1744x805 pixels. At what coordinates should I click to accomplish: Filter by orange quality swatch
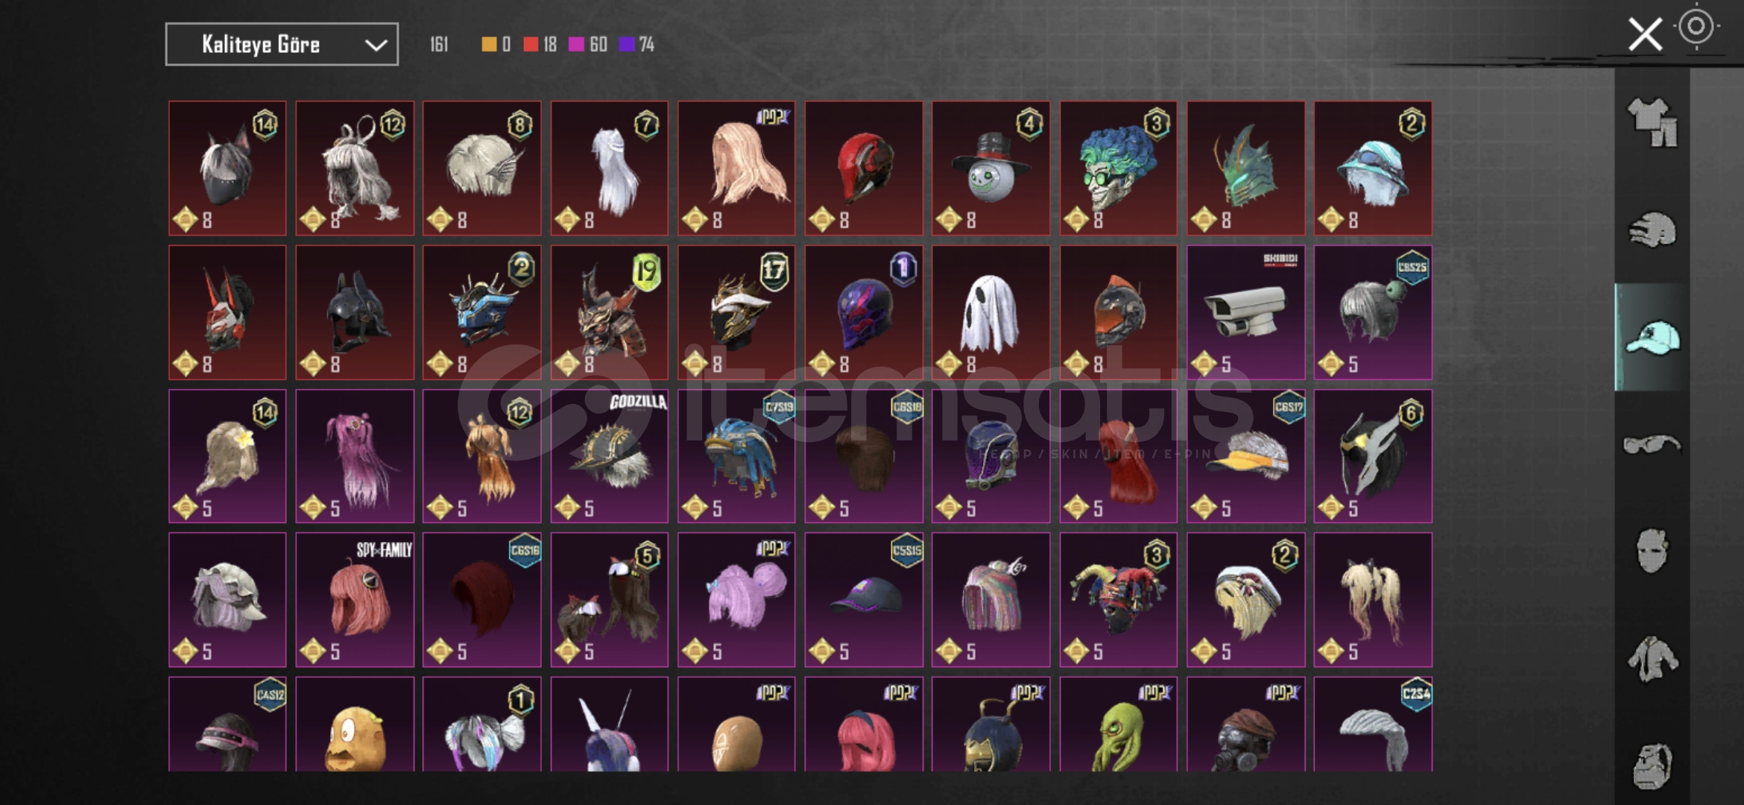[496, 45]
